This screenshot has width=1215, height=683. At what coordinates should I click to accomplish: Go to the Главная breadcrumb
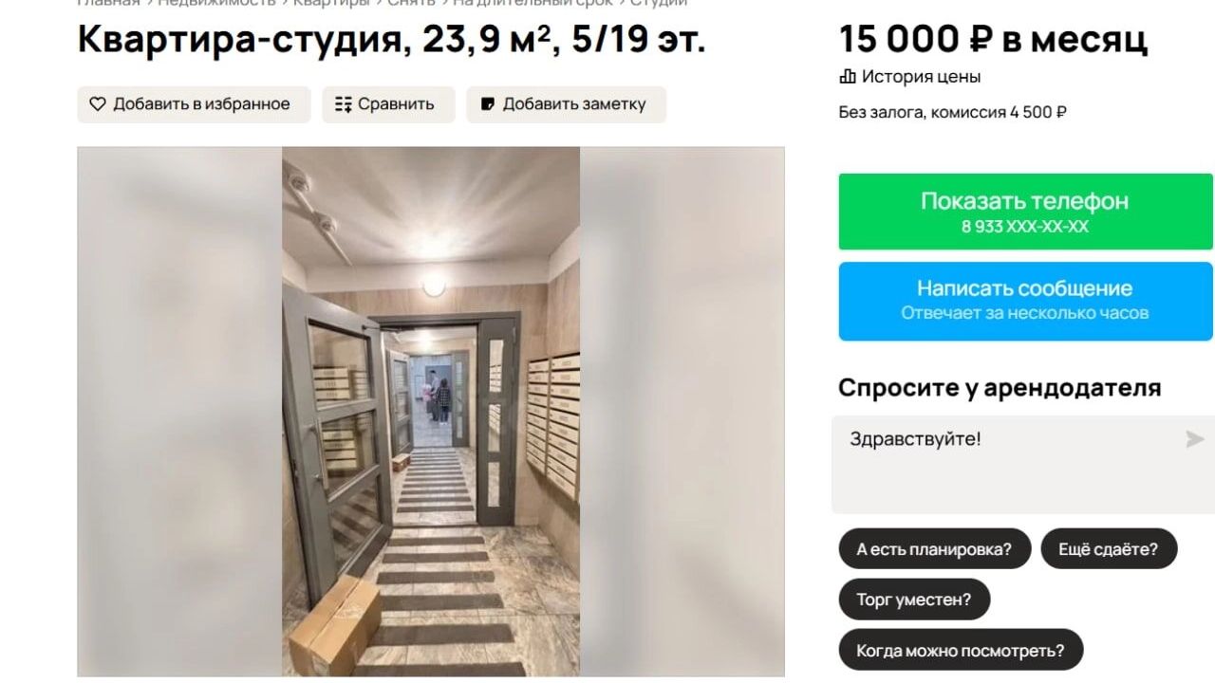[x=108, y=3]
